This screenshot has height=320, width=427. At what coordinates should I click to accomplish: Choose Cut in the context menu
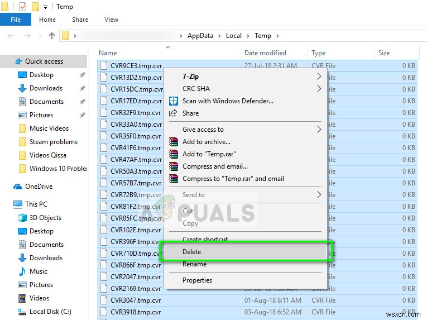pos(245,211)
